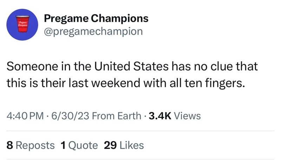This screenshot has height=162, width=281.
Task: Click the From Earth location label
Action: pyautogui.click(x=117, y=116)
